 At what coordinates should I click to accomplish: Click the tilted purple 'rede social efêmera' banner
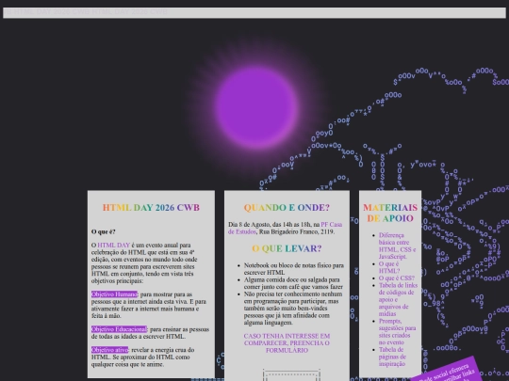[447, 372]
